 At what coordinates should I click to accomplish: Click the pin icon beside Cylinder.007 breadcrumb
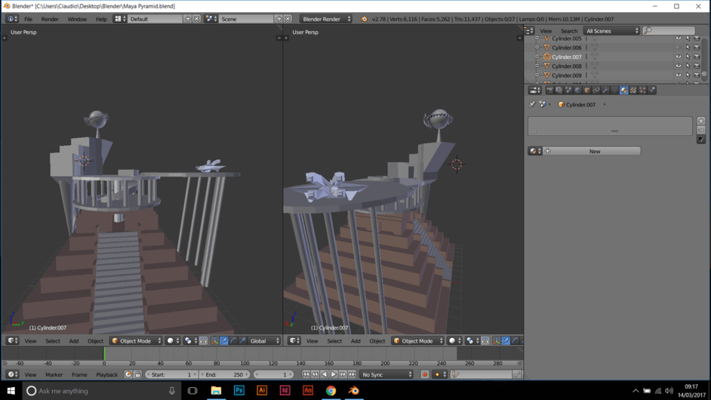tap(532, 104)
